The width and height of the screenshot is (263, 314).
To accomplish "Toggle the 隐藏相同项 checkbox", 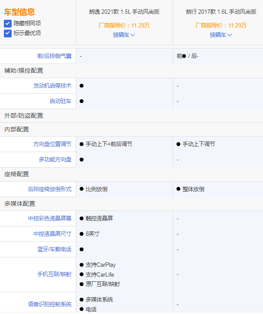I will pyautogui.click(x=8, y=23).
